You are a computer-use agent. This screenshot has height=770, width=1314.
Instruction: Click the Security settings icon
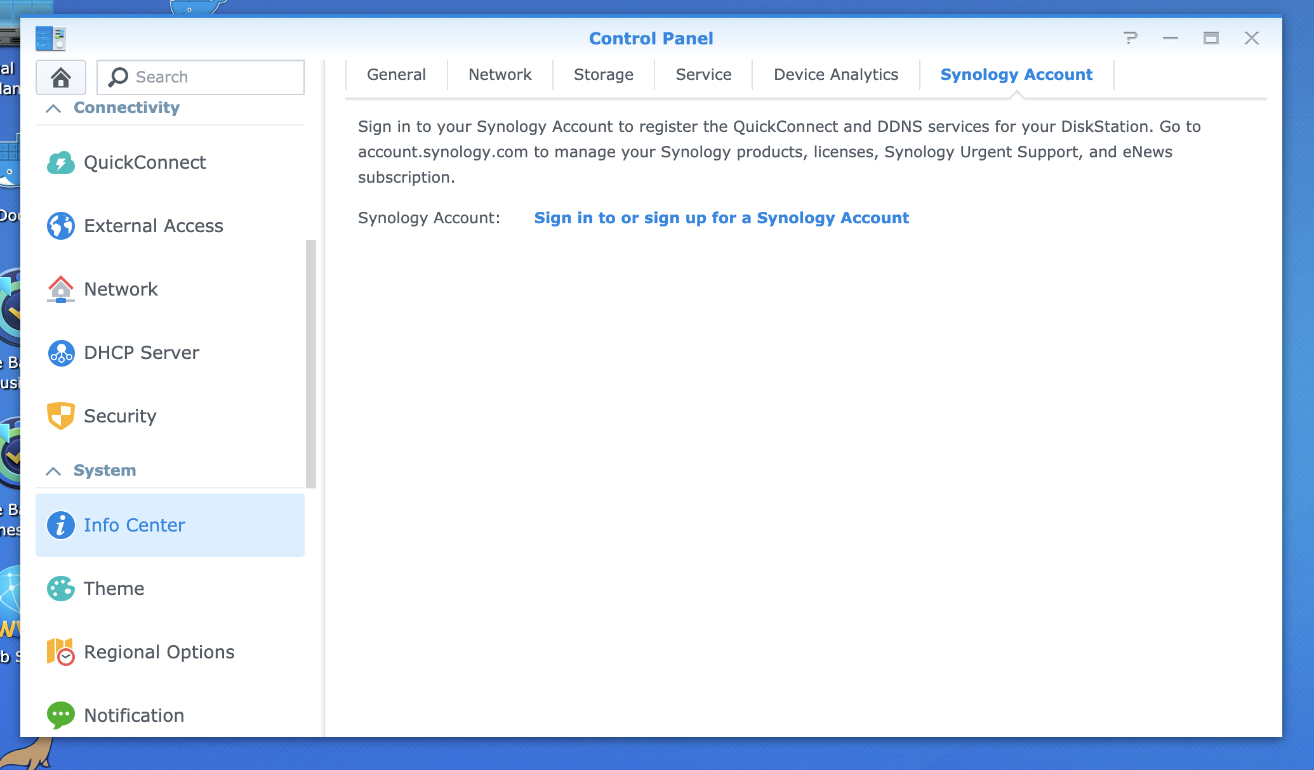pos(62,416)
